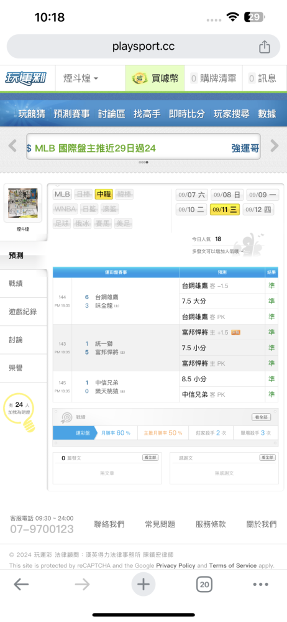Tap the 戰績 target icon
The height and width of the screenshot is (622, 287).
click(x=66, y=417)
